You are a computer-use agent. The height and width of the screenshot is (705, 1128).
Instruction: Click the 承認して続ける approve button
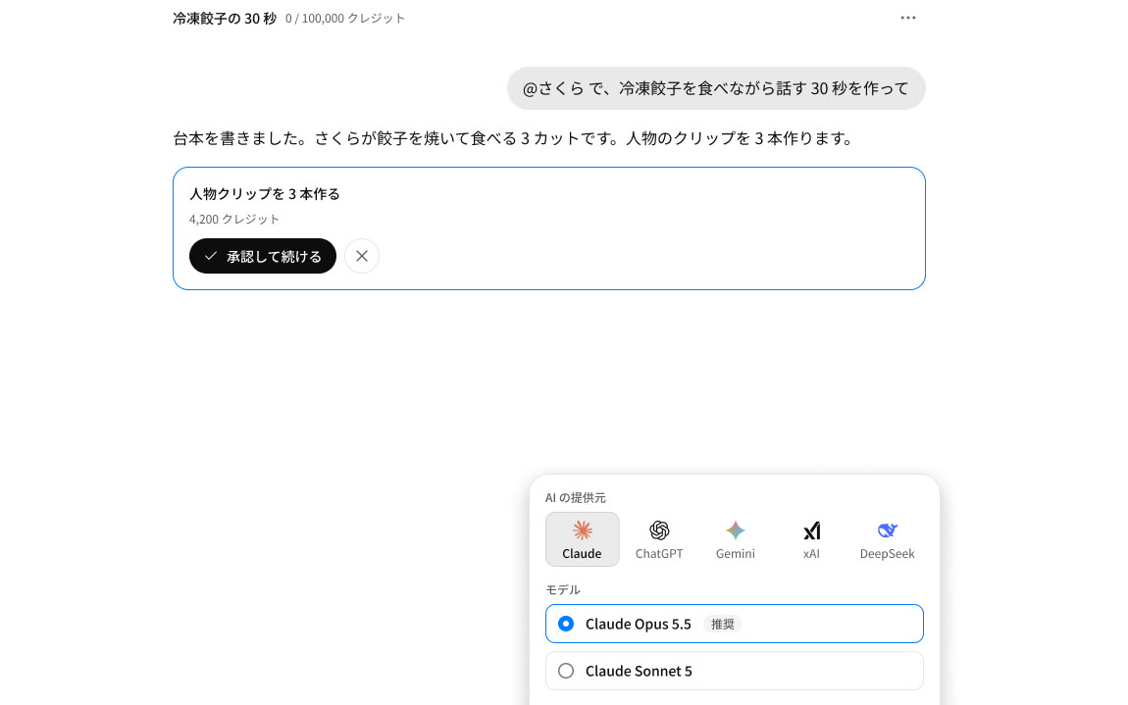263,256
